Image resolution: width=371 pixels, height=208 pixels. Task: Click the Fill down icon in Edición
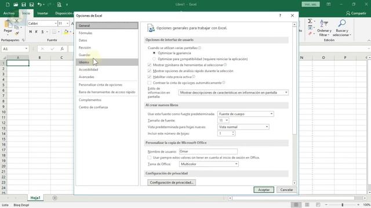pos(310,28)
